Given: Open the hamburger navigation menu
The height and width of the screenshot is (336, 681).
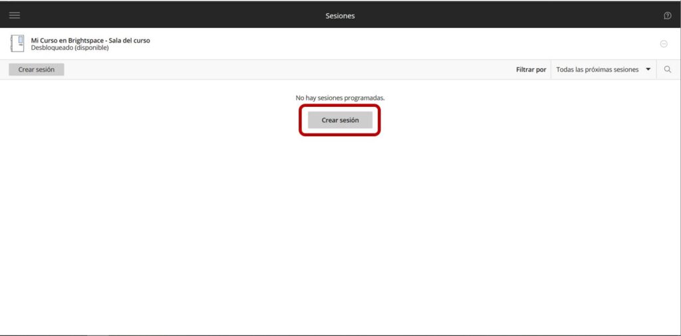Looking at the screenshot, I should tap(15, 15).
